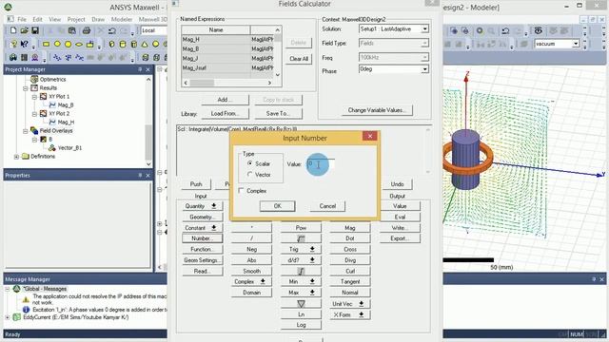The height and width of the screenshot is (342, 609).
Task: Open the Solution dropdown
Action: [x=425, y=29]
